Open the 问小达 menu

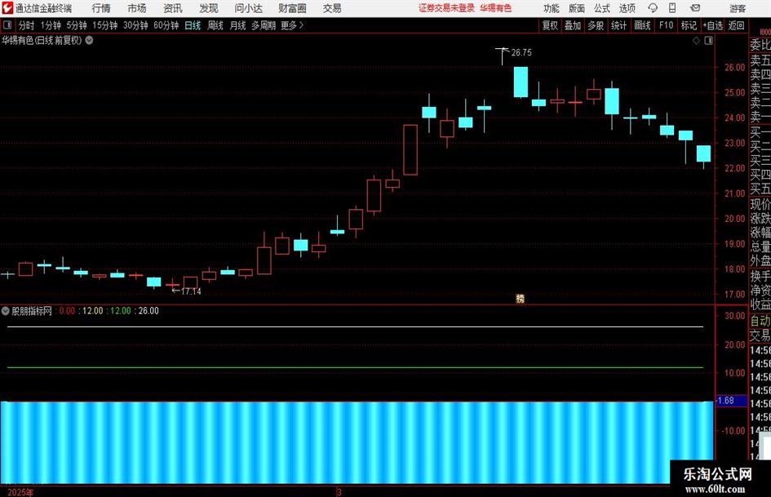(x=248, y=8)
